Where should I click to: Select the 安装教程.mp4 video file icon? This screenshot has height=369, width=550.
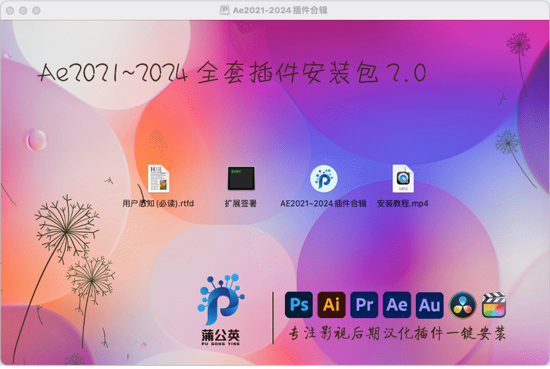(403, 179)
